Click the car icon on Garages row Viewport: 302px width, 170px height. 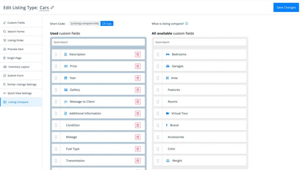(x=167, y=66)
